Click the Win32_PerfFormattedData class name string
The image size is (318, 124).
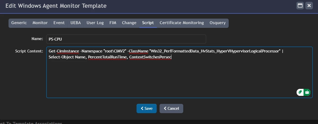215,51
